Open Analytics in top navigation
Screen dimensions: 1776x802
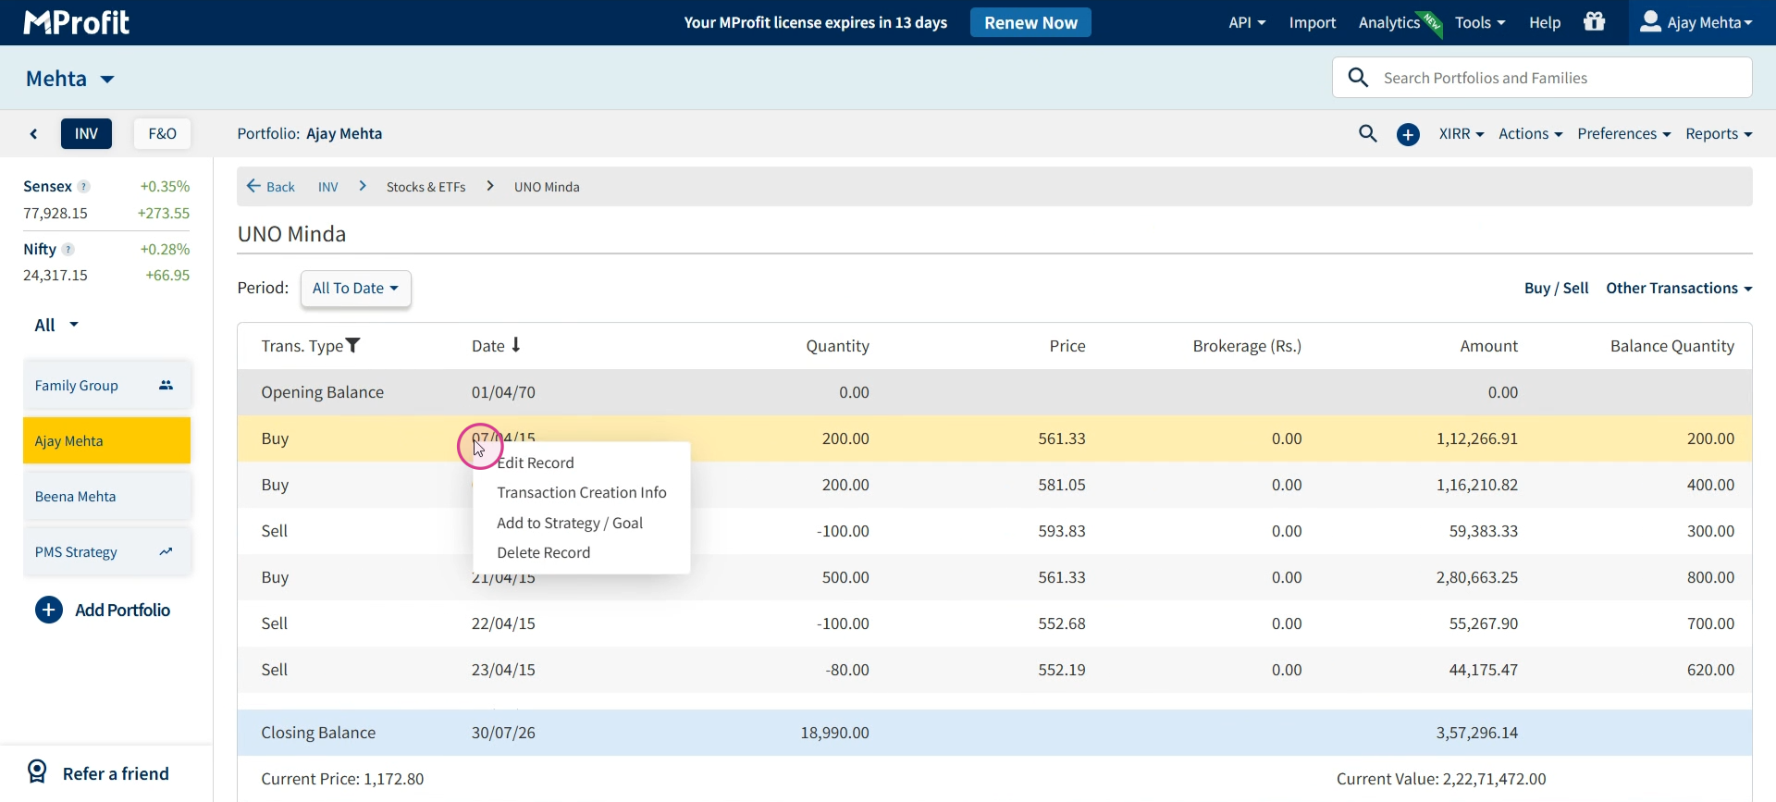(x=1389, y=22)
